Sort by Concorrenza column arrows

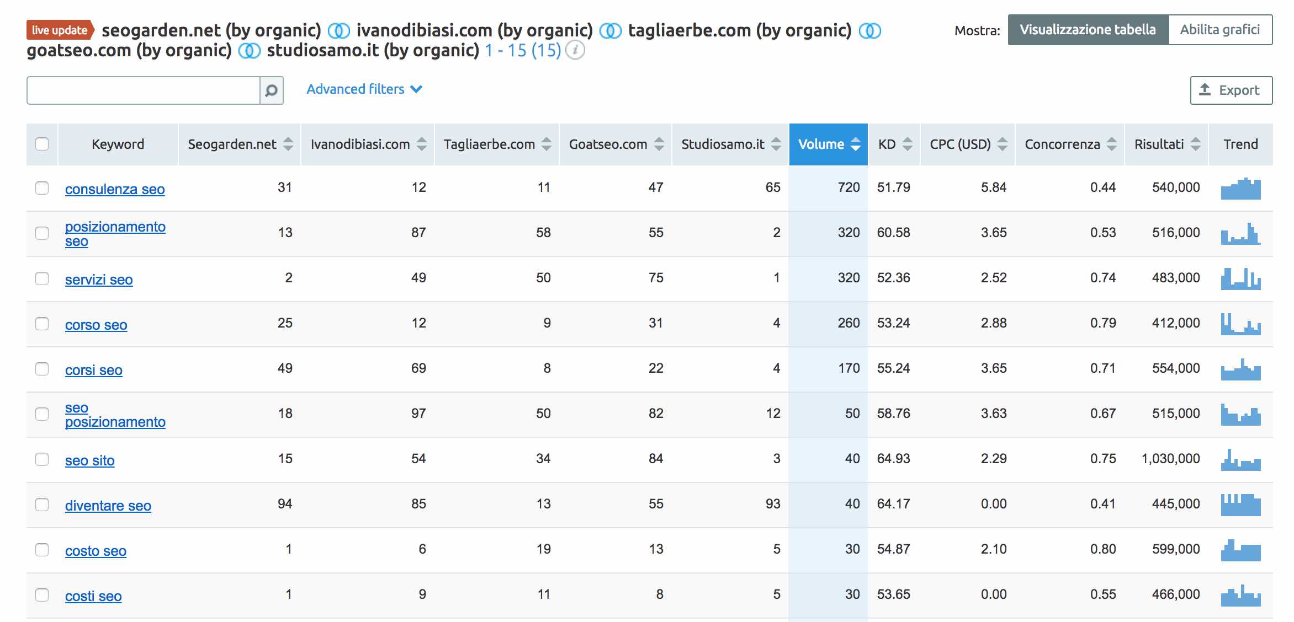1112,144
